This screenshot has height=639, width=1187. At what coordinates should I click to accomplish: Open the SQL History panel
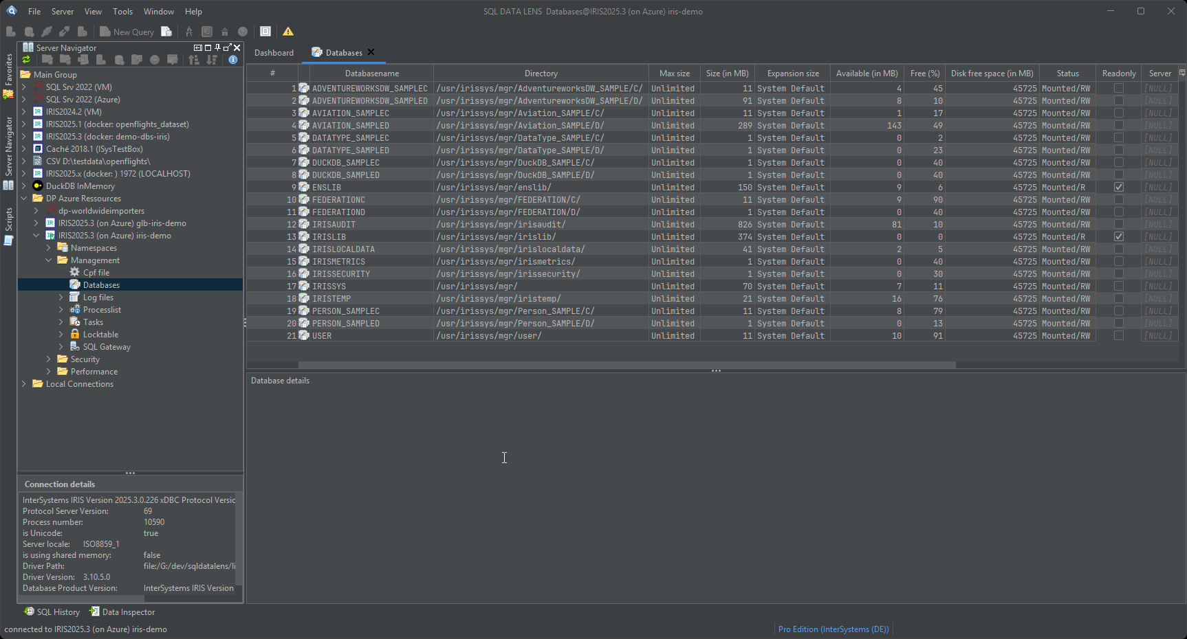pyautogui.click(x=52, y=612)
